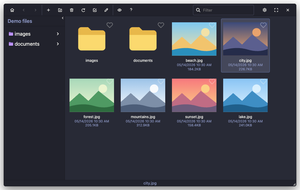Close the file manager panel
The height and width of the screenshot is (190, 300).
(x=288, y=10)
